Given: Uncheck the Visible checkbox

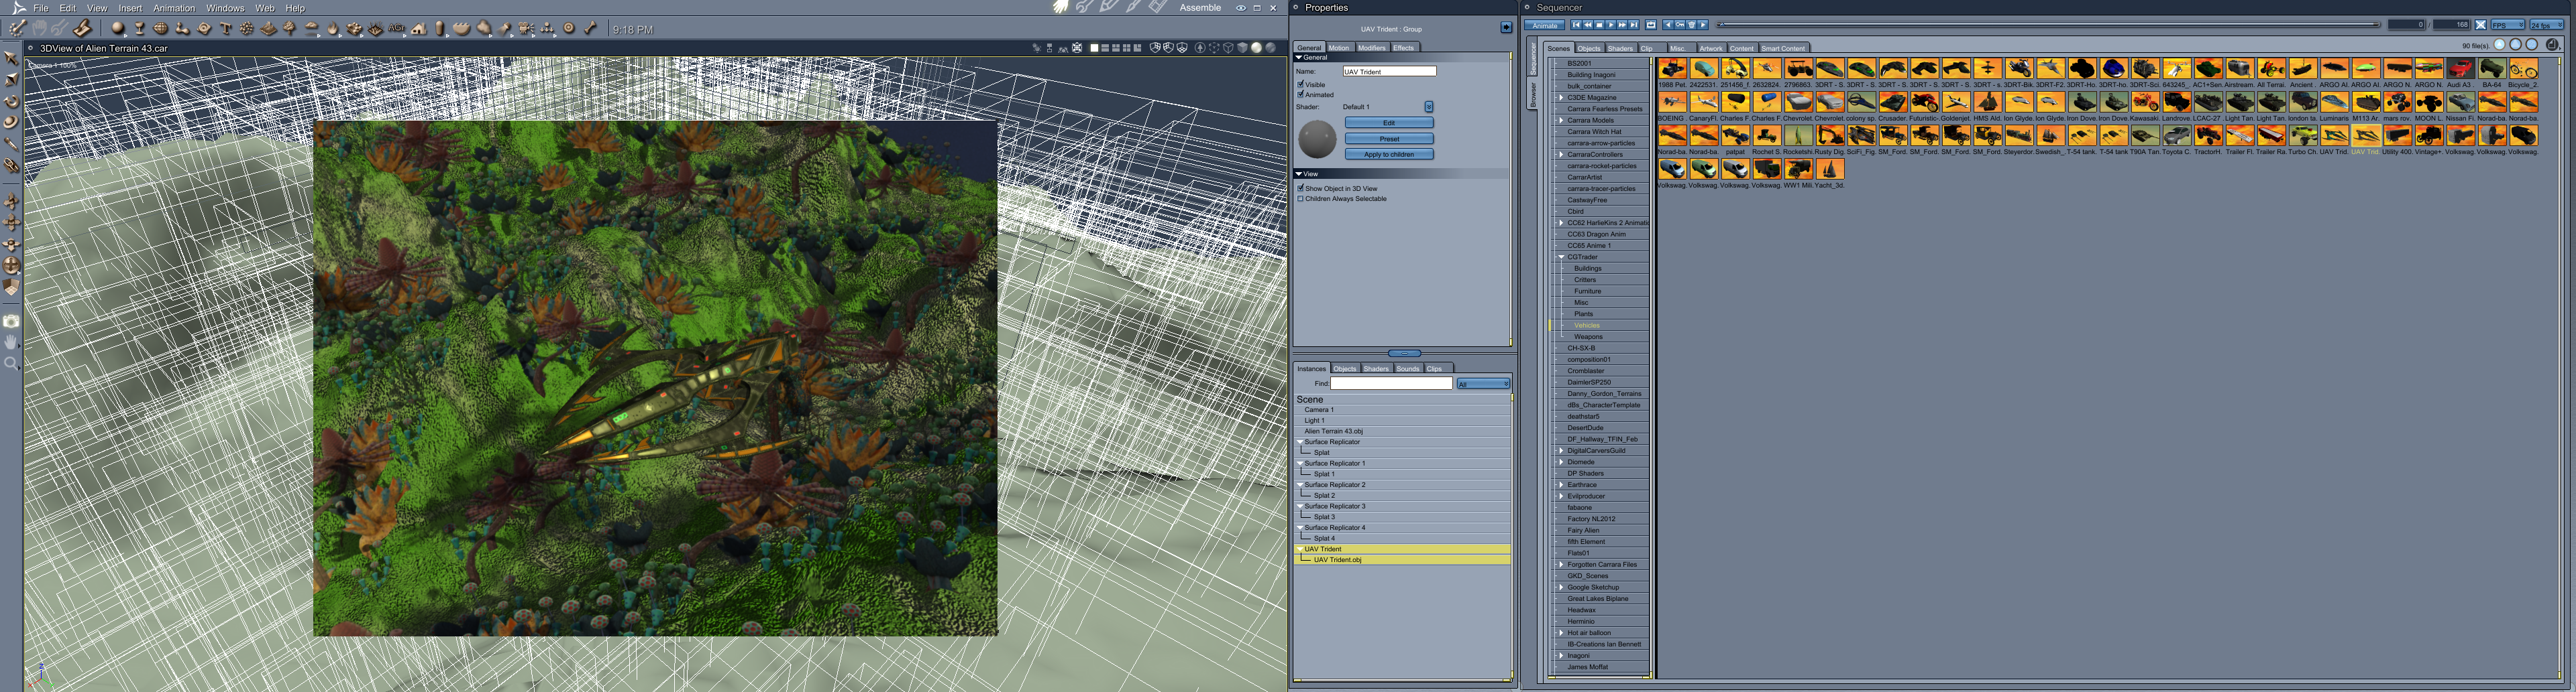Looking at the screenshot, I should [x=1301, y=84].
